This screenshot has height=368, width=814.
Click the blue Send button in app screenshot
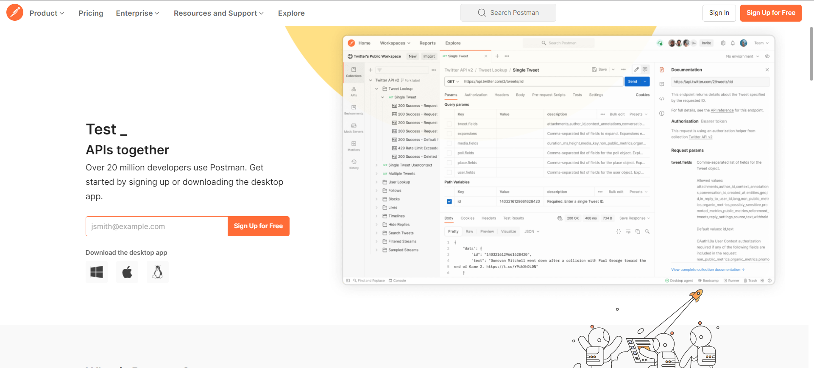633,81
